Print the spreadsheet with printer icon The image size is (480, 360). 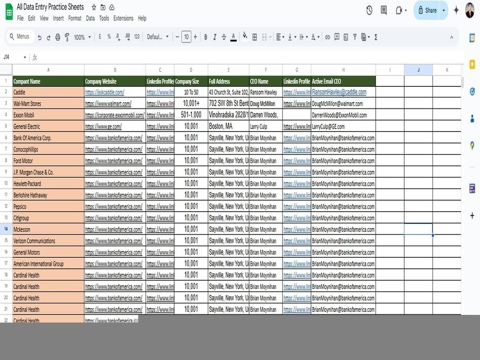(x=58, y=37)
